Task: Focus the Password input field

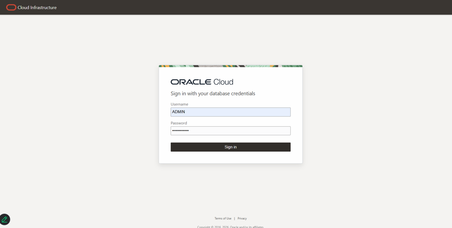Action: click(230, 131)
